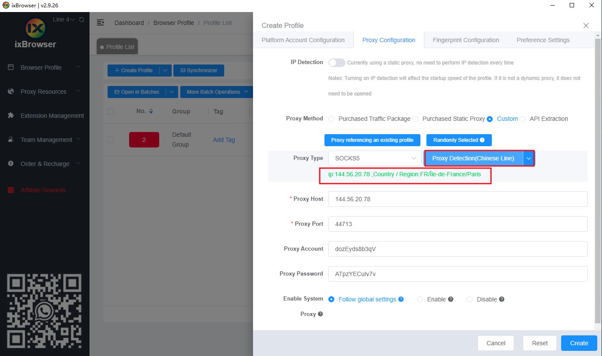Screen dimensions: 602x356
Task: Click the Randomly Selected button
Action: [x=459, y=140]
